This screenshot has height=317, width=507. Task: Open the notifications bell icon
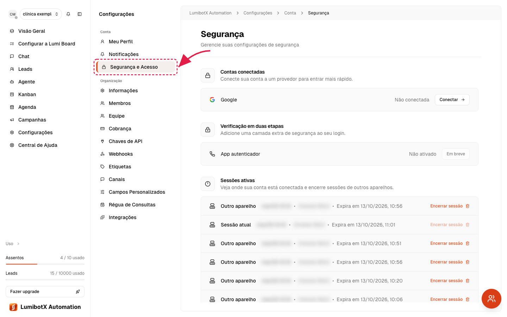point(68,14)
